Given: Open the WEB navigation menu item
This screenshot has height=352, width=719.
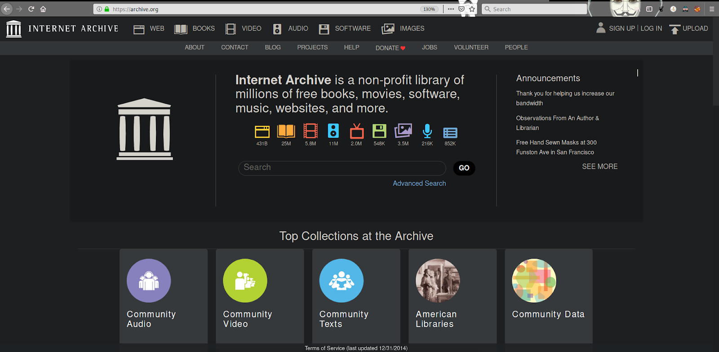Looking at the screenshot, I should click(157, 29).
